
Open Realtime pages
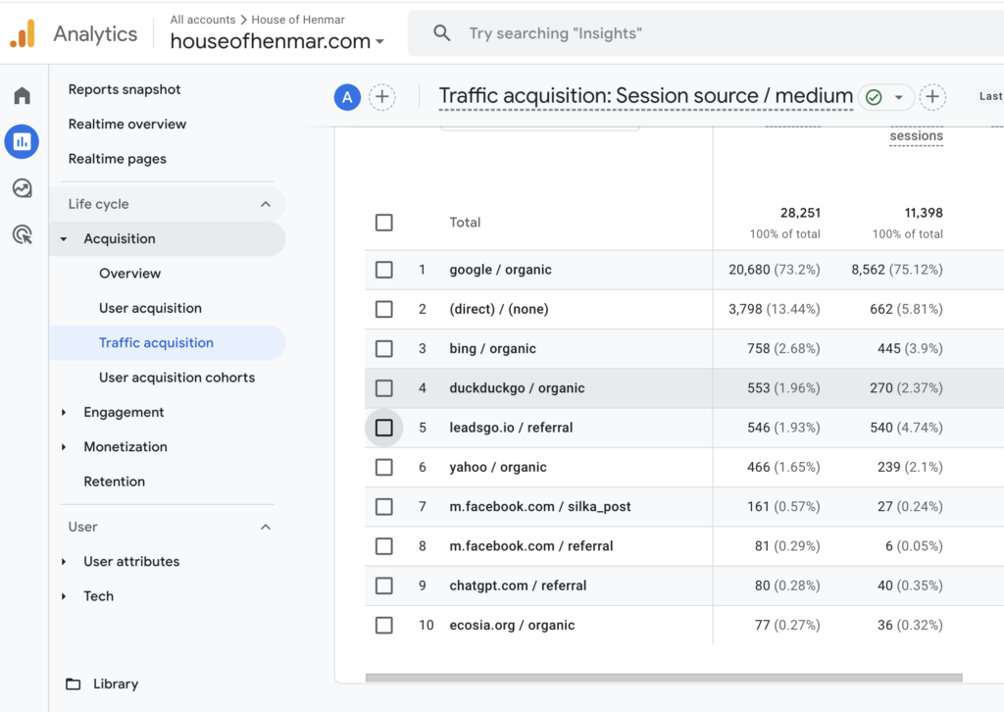click(118, 159)
